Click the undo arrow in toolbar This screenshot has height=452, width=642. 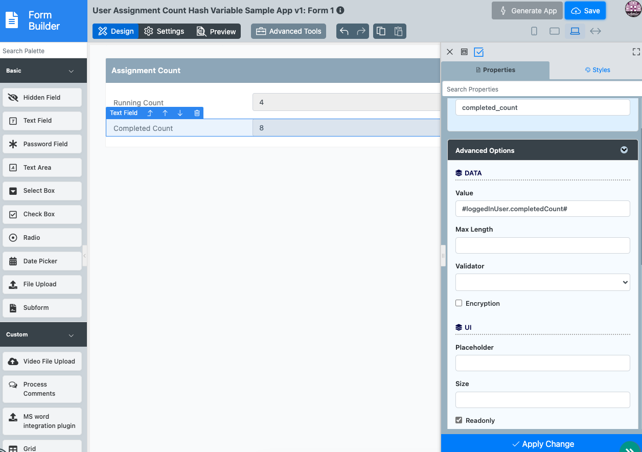click(345, 31)
